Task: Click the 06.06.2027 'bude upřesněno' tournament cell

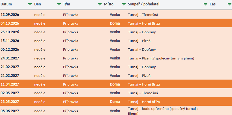Action: pos(163,111)
